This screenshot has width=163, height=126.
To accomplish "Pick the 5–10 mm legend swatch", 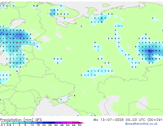I will tap(28, 123).
